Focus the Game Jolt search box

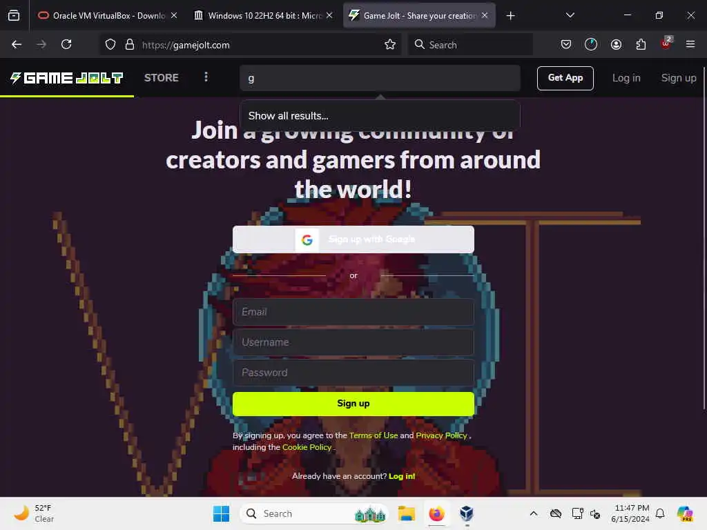[380, 79]
